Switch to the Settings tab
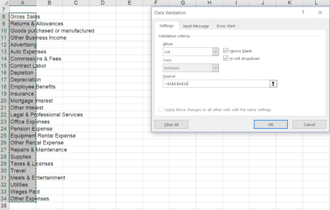 coord(166,26)
